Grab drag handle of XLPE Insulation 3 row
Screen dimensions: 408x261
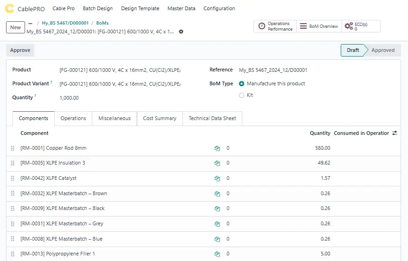coord(13,163)
